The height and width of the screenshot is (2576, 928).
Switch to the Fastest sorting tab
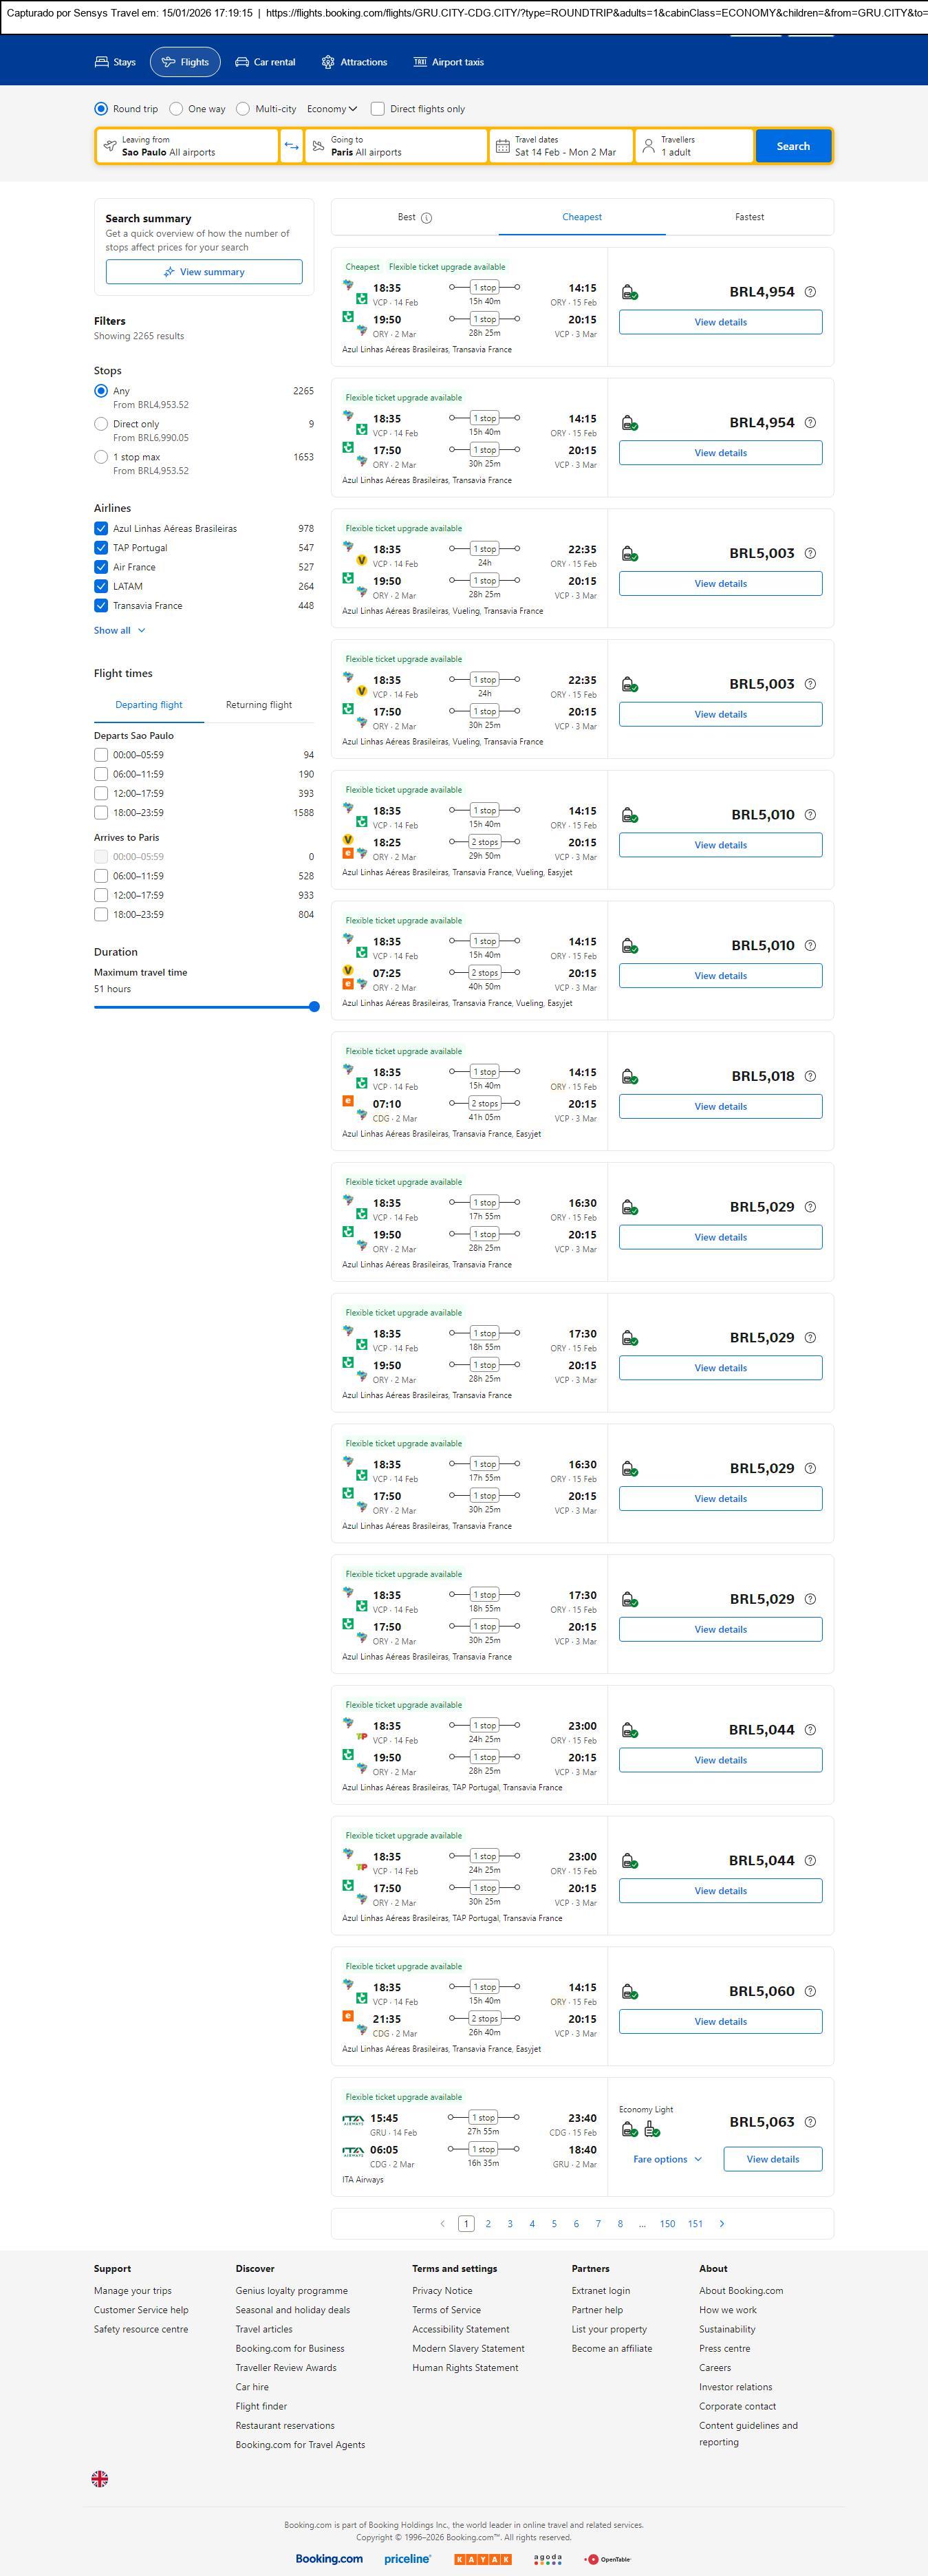tap(749, 217)
